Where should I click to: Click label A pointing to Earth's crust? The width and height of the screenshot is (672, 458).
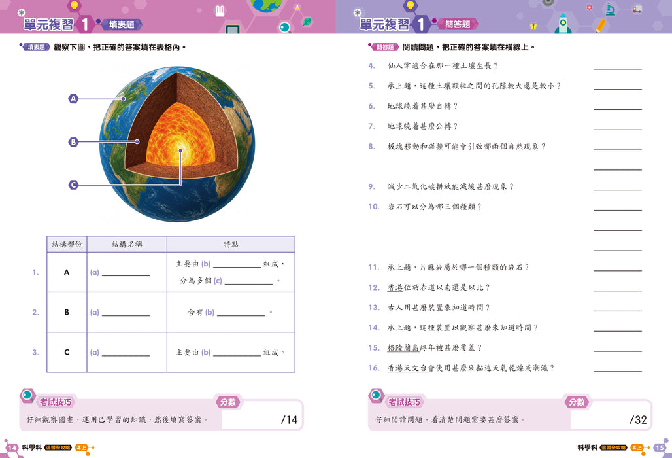point(73,99)
